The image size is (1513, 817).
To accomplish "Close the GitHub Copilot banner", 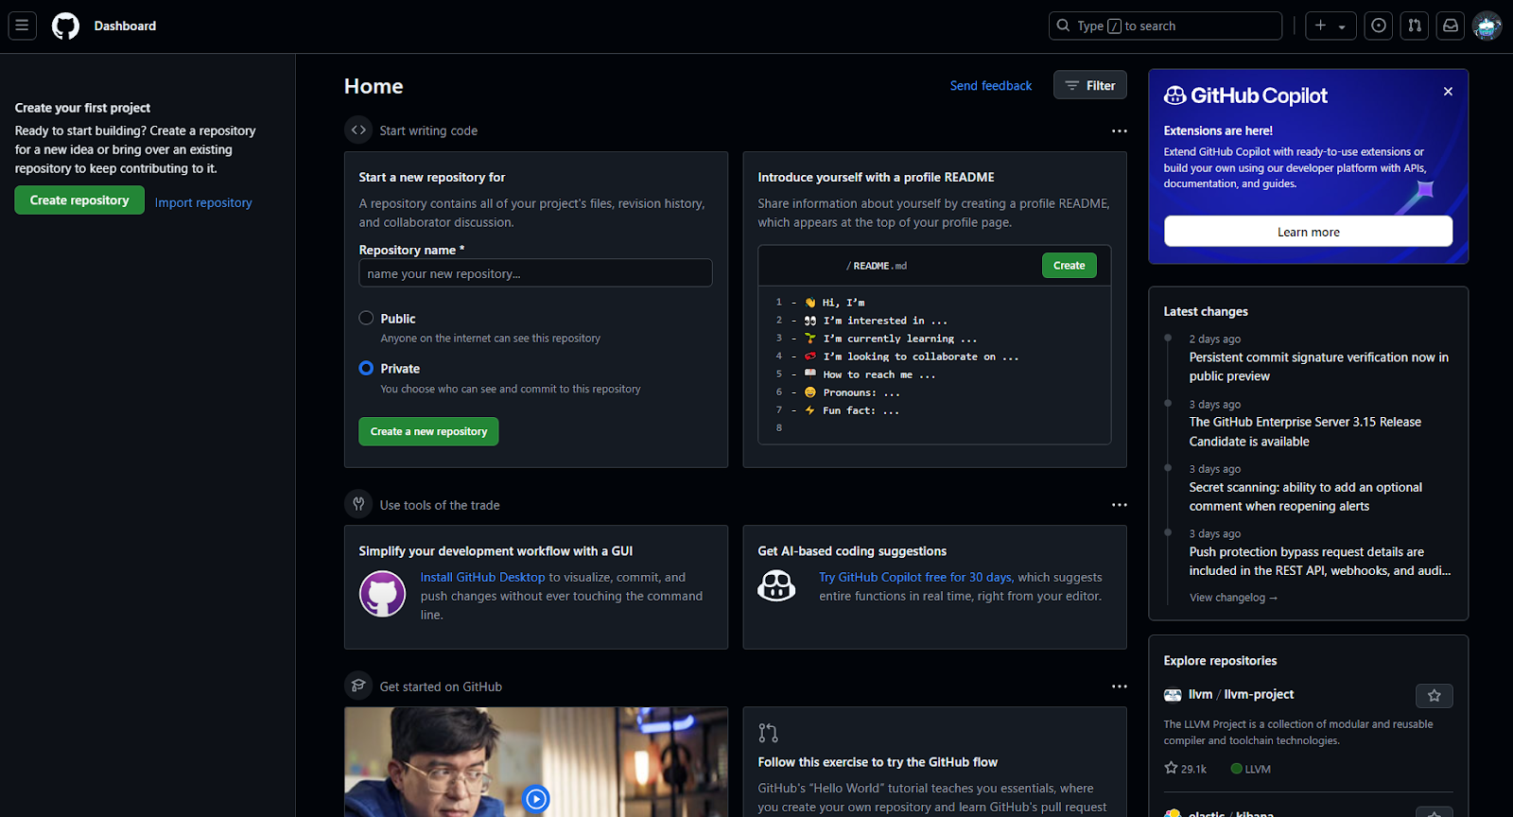I will [1448, 92].
